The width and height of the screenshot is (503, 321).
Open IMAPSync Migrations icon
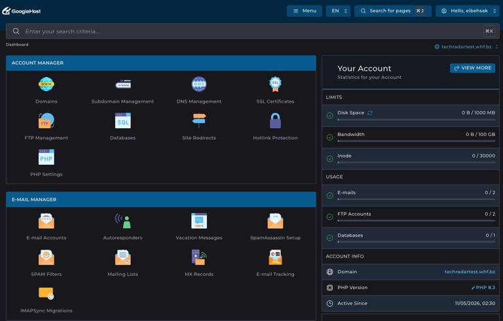(x=47, y=294)
